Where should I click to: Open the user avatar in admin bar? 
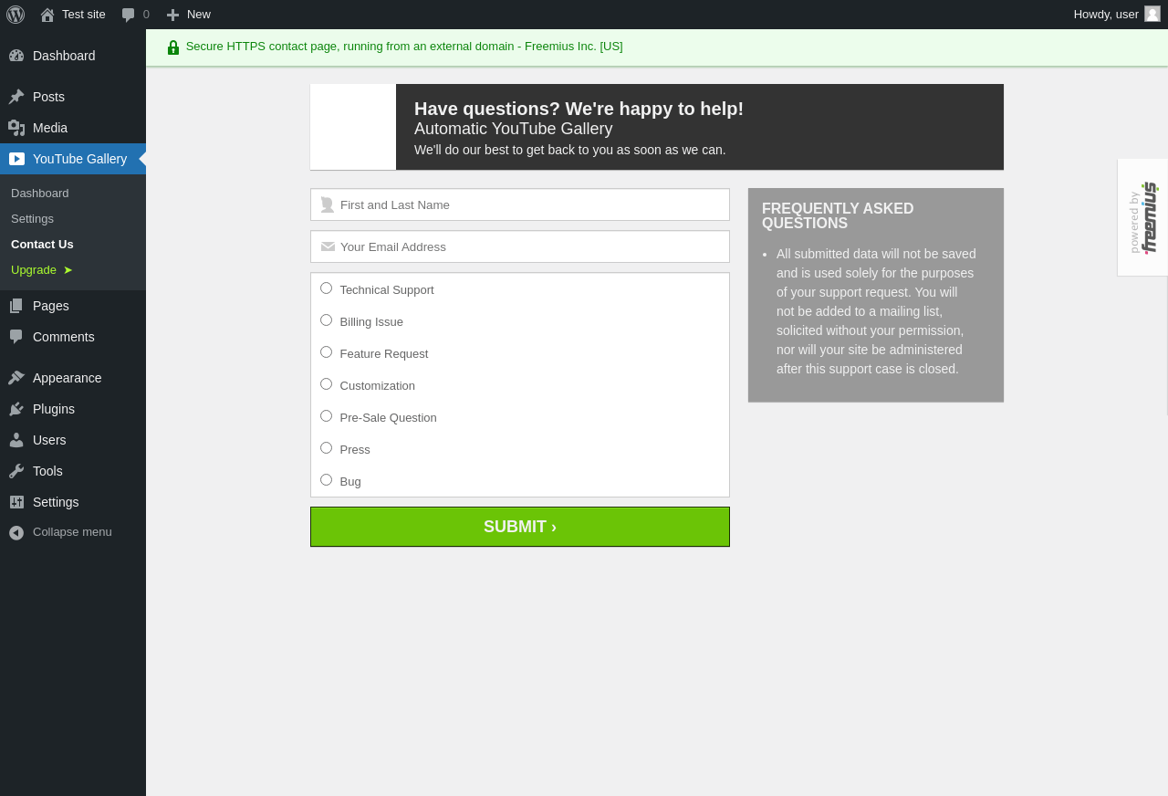1152,14
